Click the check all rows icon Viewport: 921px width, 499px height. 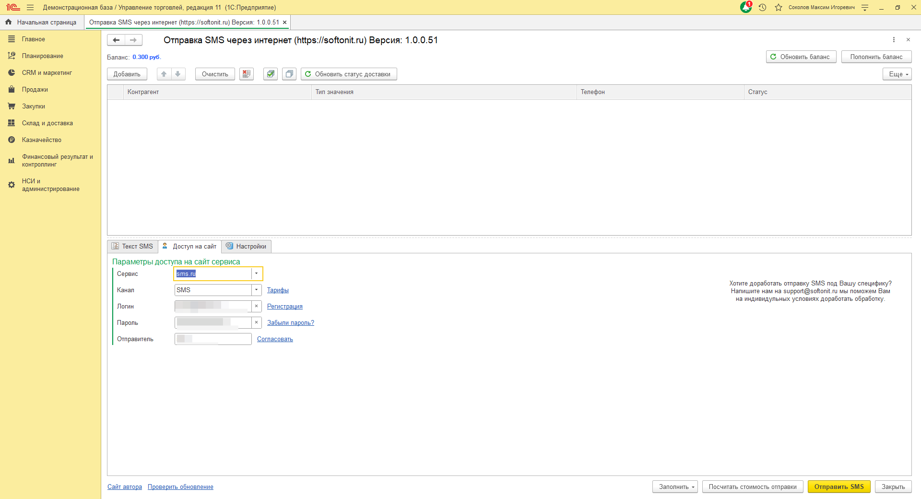click(271, 74)
